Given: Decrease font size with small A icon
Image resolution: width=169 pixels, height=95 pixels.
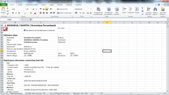Looking at the screenshot, I should tap(36, 9).
